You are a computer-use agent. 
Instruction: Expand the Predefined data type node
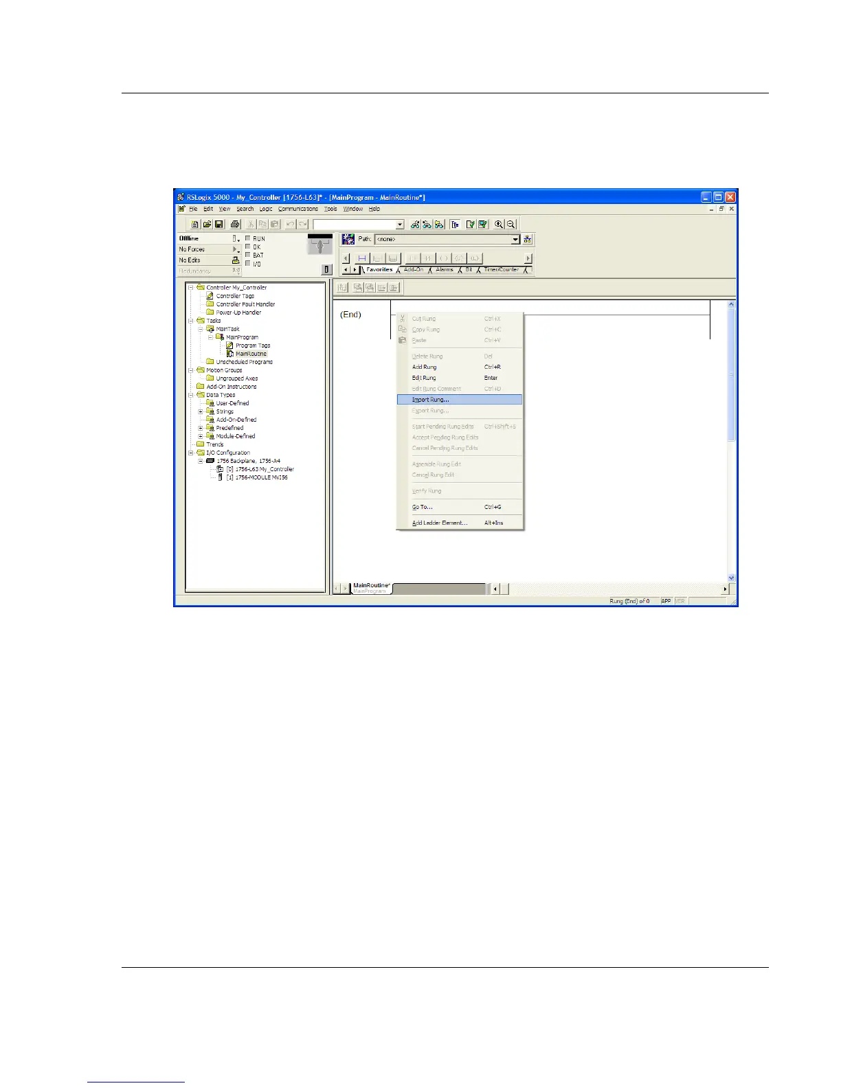tap(201, 428)
